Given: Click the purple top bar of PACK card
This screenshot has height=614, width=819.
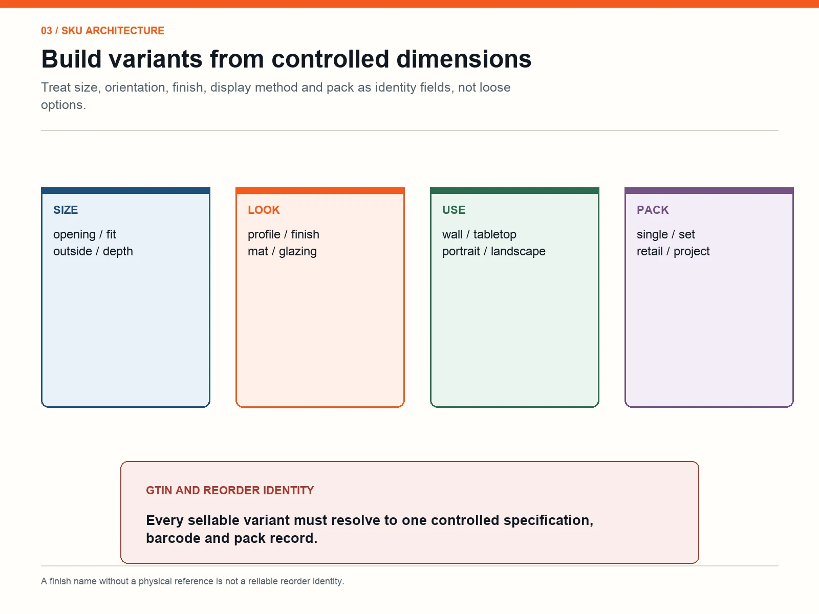Looking at the screenshot, I should point(709,190).
